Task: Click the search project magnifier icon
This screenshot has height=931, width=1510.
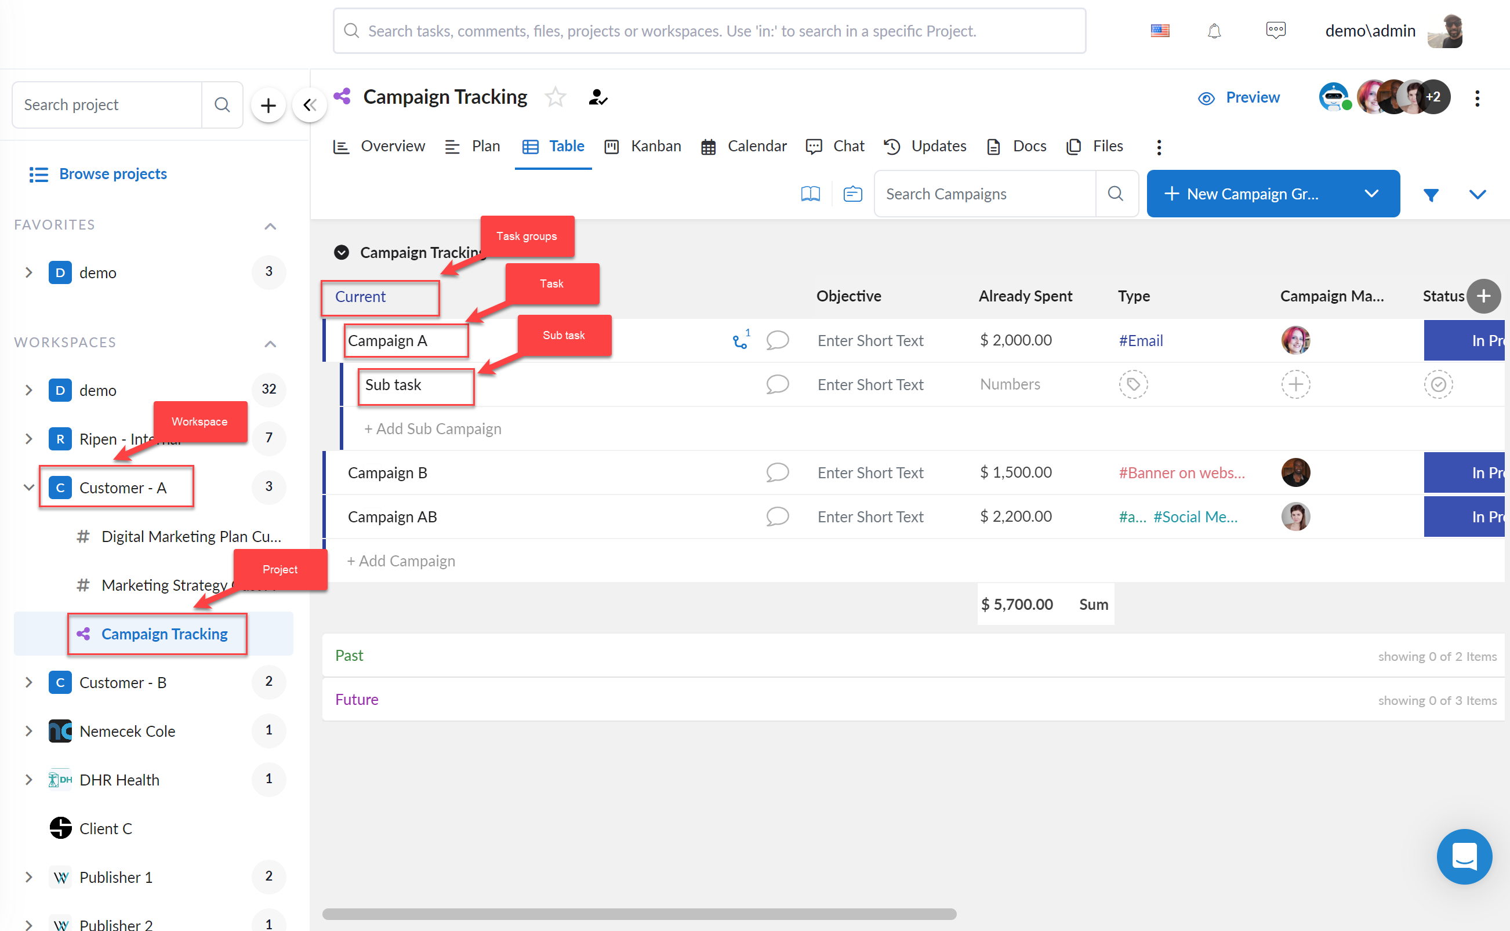Action: tap(222, 105)
